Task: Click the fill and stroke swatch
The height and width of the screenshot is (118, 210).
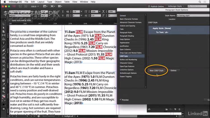Action: (3, 96)
